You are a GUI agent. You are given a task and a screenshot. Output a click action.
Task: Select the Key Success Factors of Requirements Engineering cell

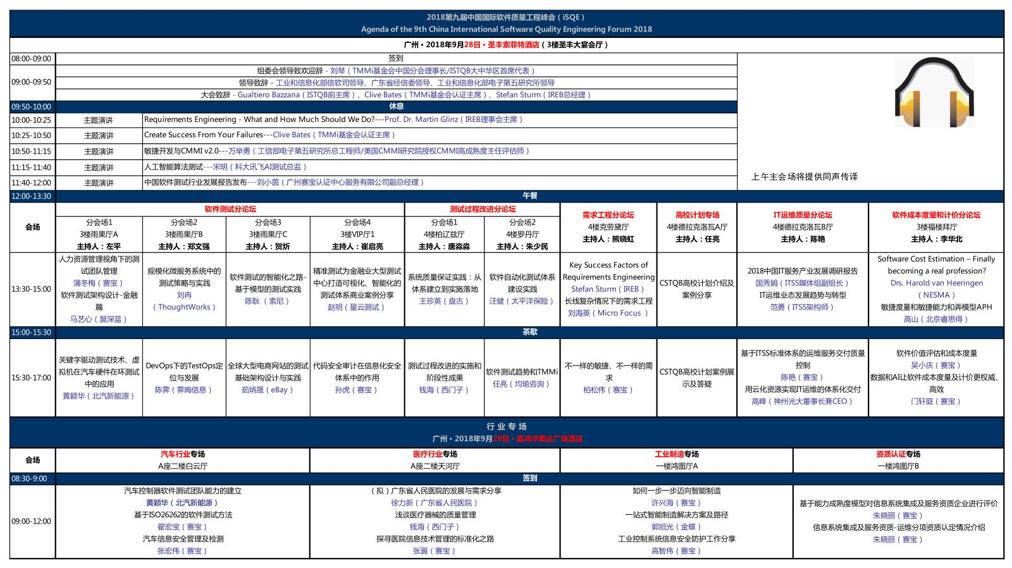pos(608,290)
